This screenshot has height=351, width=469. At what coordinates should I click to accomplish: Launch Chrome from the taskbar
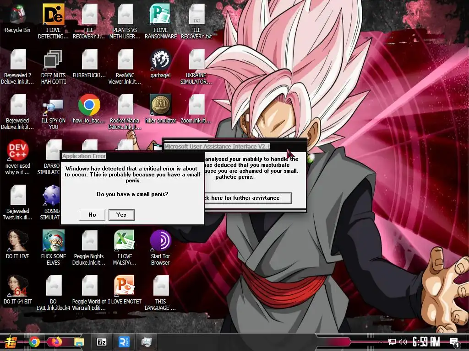click(x=34, y=342)
